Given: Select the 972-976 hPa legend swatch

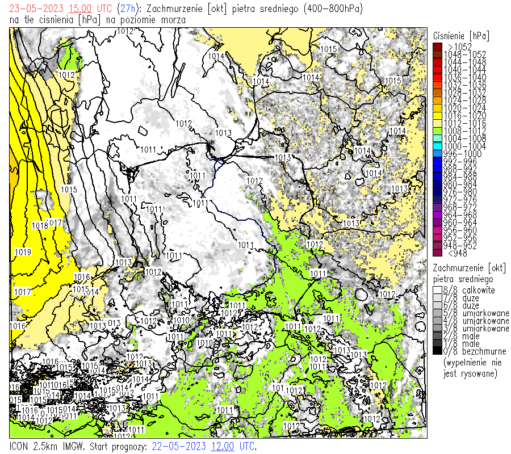Looking at the screenshot, I should click(437, 200).
